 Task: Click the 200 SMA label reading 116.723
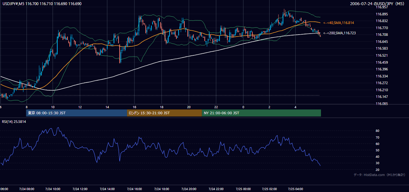point(339,33)
